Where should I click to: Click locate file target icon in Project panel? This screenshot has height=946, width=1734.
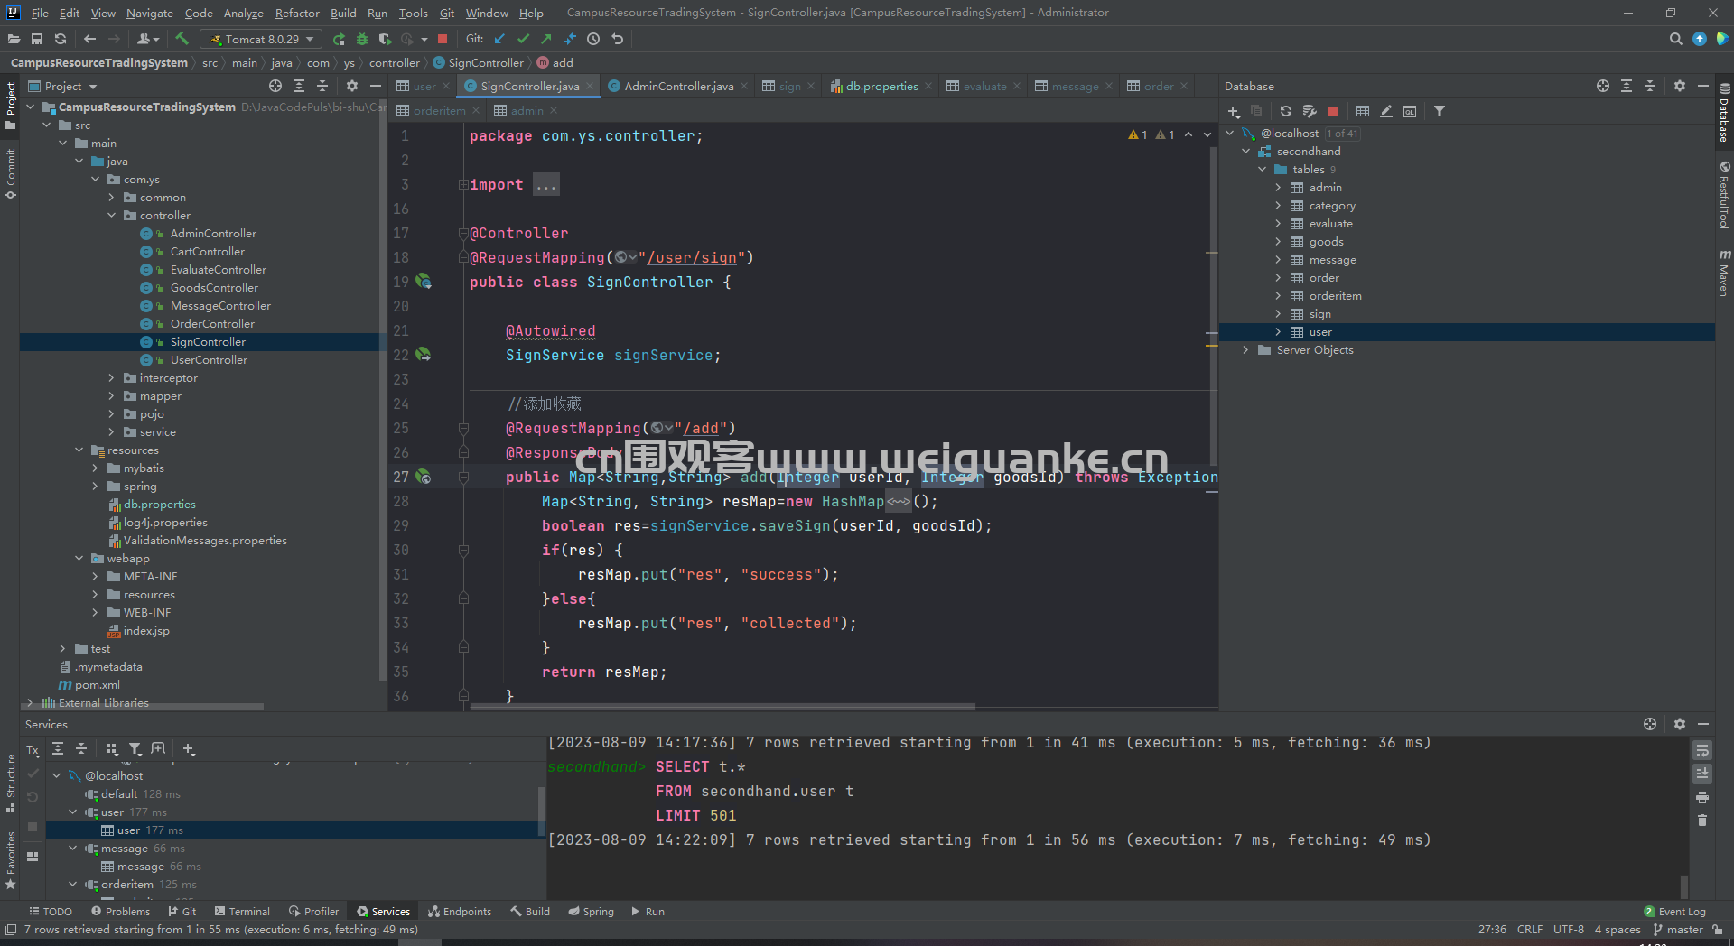coord(275,86)
